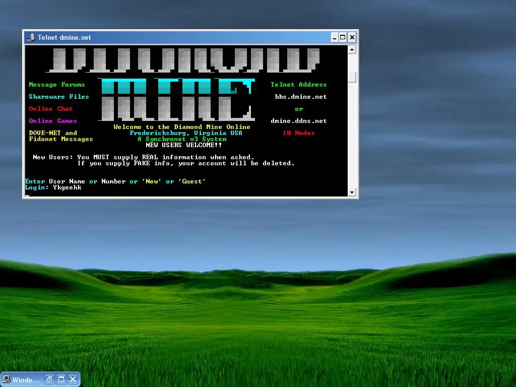The image size is (516, 387).
Task: Click the 'DOVE-NET and' text line
Action: [52, 133]
